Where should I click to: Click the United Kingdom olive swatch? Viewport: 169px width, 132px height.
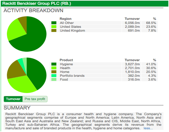point(54,31)
